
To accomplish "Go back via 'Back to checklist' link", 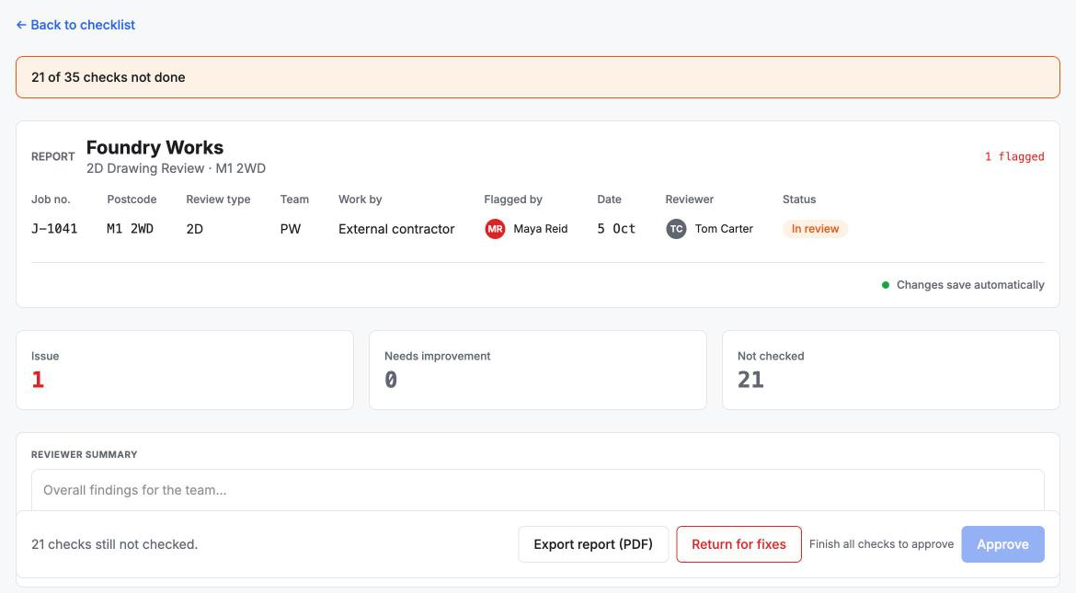I will (x=75, y=25).
